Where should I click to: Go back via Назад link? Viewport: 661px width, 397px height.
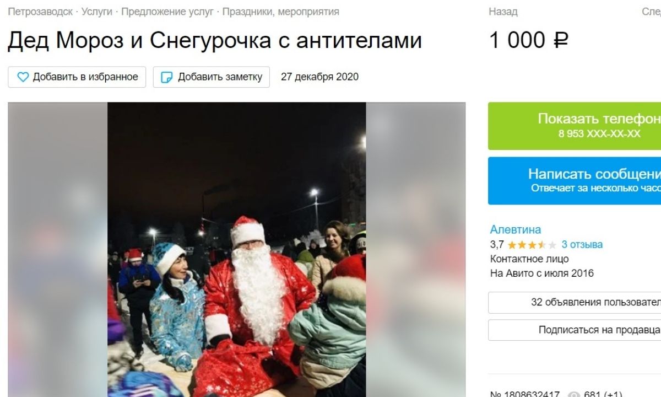[503, 12]
